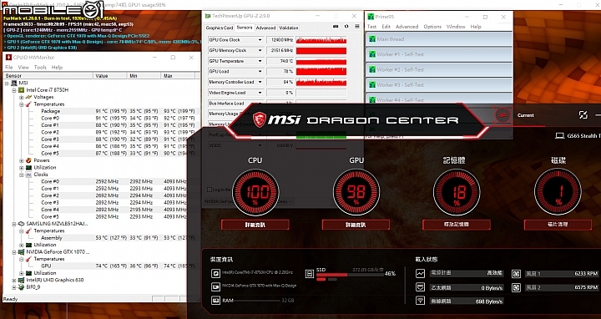This screenshot has width=601, height=319.
Task: Click the wireless network Wi-Fi icon
Action: [421, 301]
